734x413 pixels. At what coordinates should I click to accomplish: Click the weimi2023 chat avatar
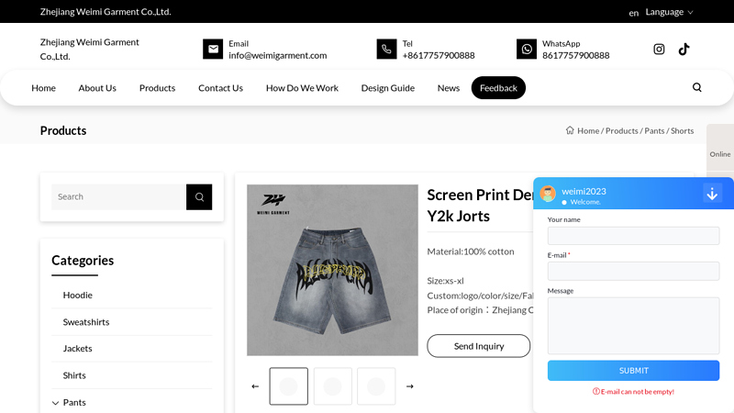click(548, 194)
